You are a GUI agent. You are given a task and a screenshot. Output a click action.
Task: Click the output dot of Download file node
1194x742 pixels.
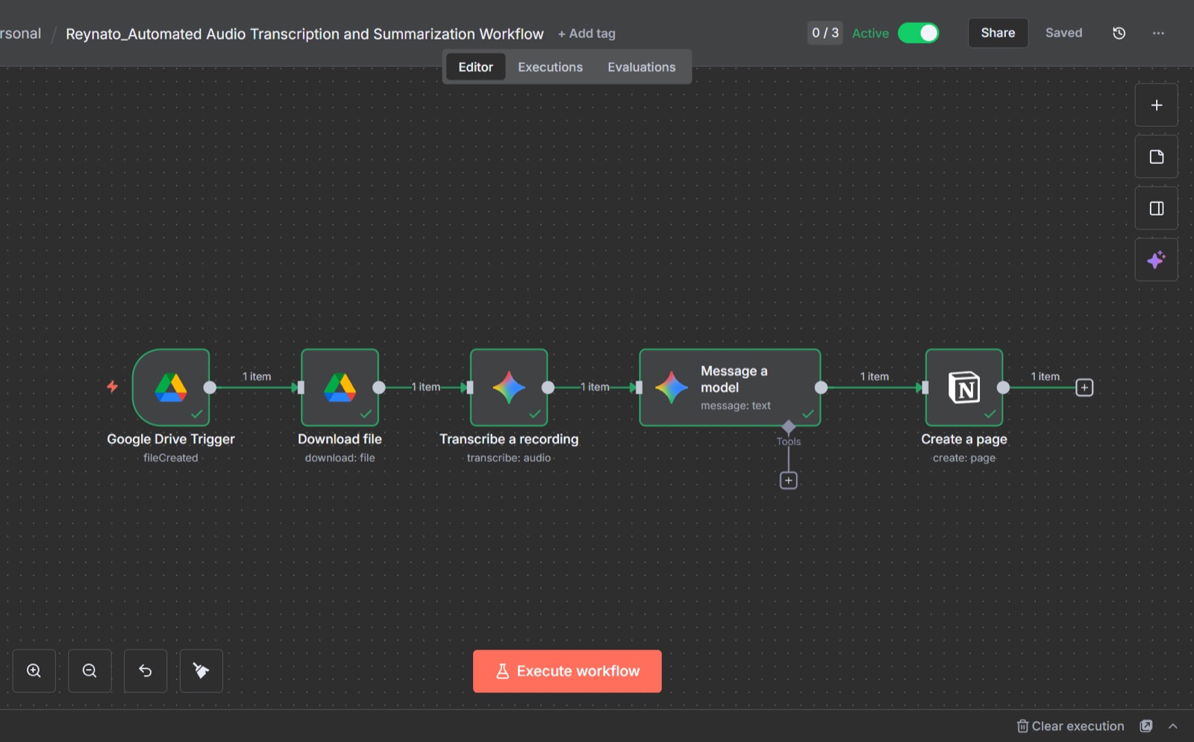[x=379, y=388]
